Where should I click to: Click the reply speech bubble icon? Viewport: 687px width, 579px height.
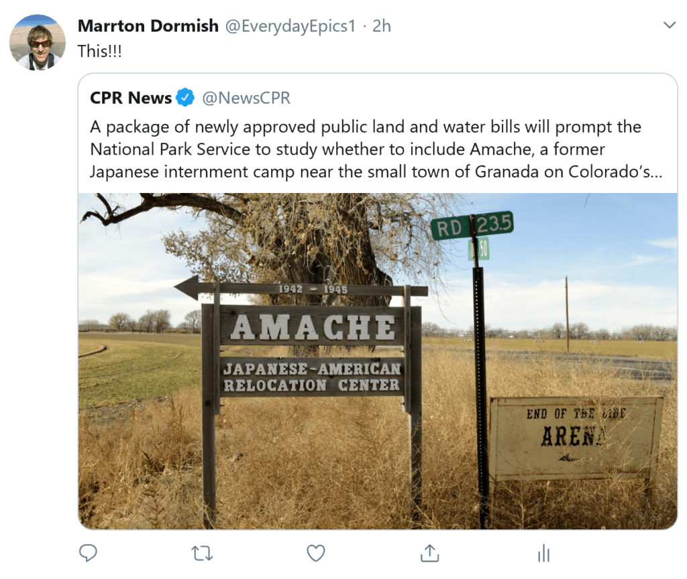pyautogui.click(x=88, y=553)
